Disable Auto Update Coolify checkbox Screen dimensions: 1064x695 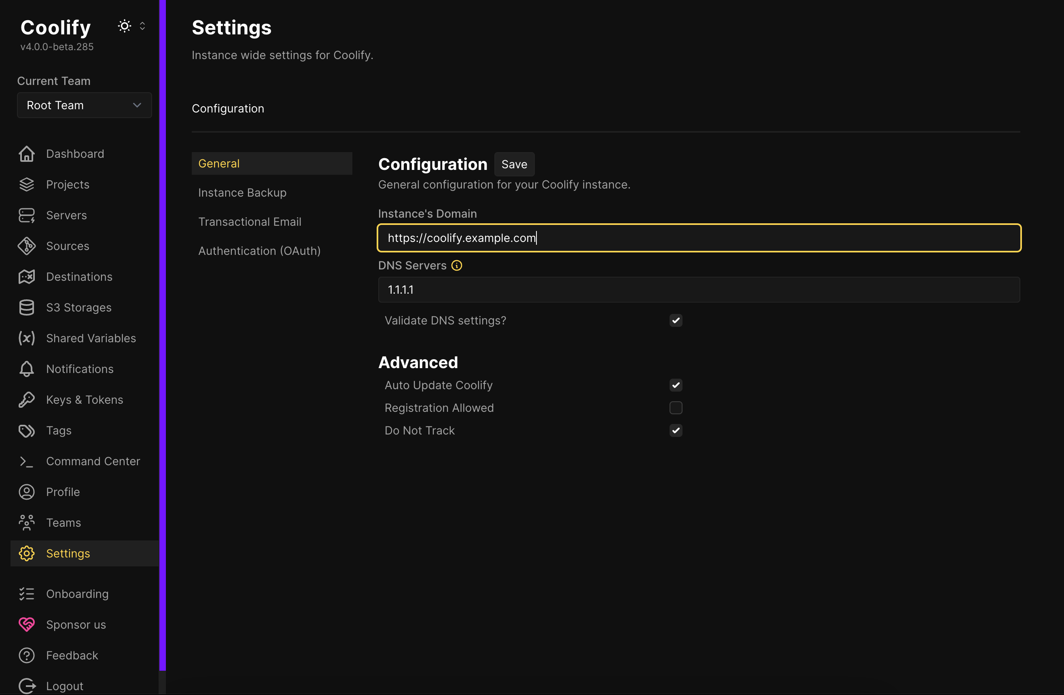pos(676,385)
